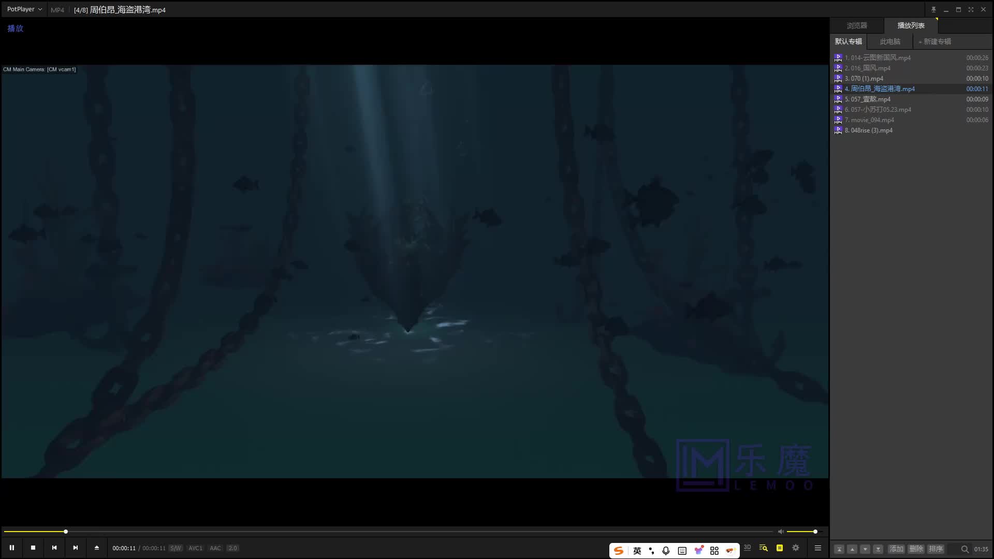
Task: Toggle the punctuation mode icon
Action: 651,551
